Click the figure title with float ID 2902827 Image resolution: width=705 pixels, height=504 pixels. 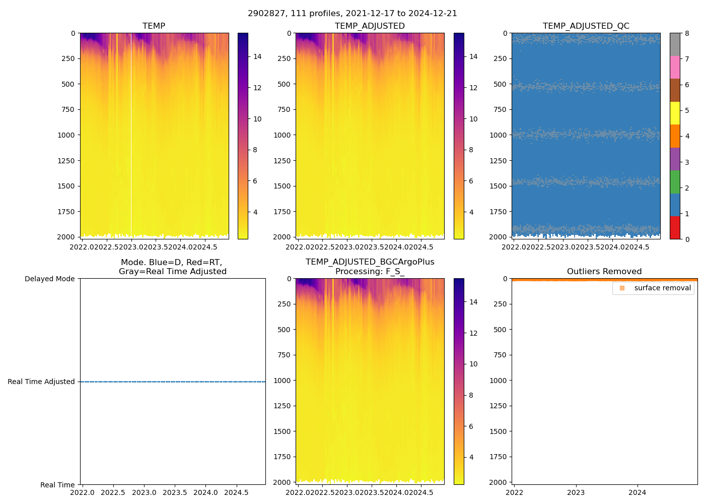pos(352,14)
